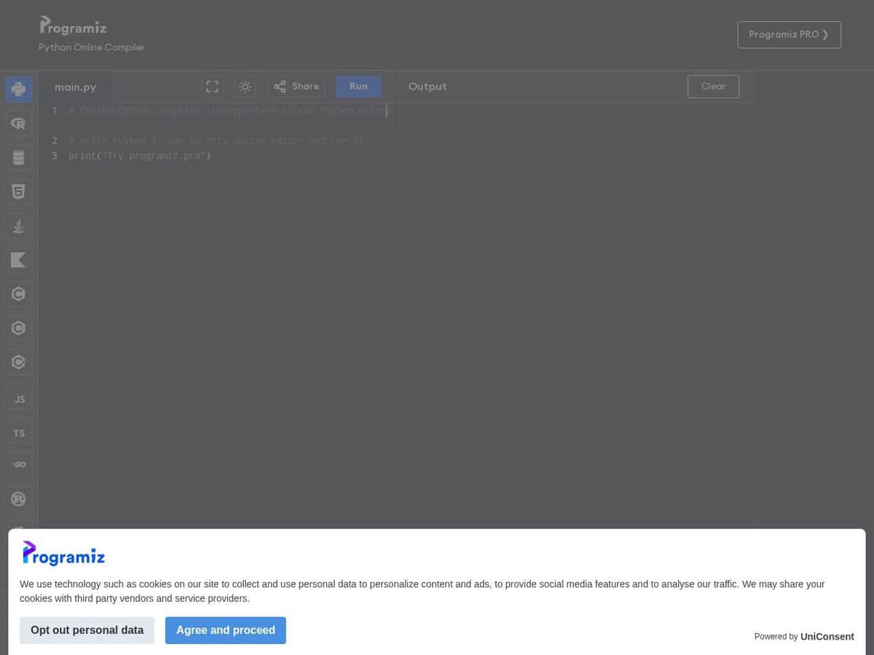Click "Python Online Compiler" subtitle text
Image resolution: width=874 pixels, height=655 pixels.
(92, 47)
